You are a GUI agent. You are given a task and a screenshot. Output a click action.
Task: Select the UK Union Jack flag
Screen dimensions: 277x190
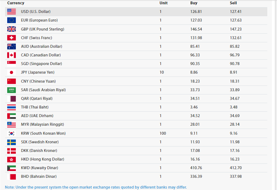12,29
